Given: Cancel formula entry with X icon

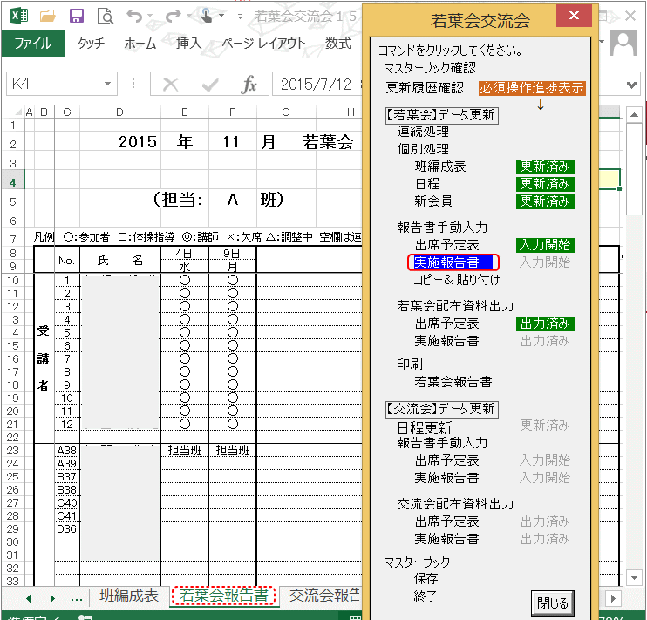Looking at the screenshot, I should click(170, 85).
